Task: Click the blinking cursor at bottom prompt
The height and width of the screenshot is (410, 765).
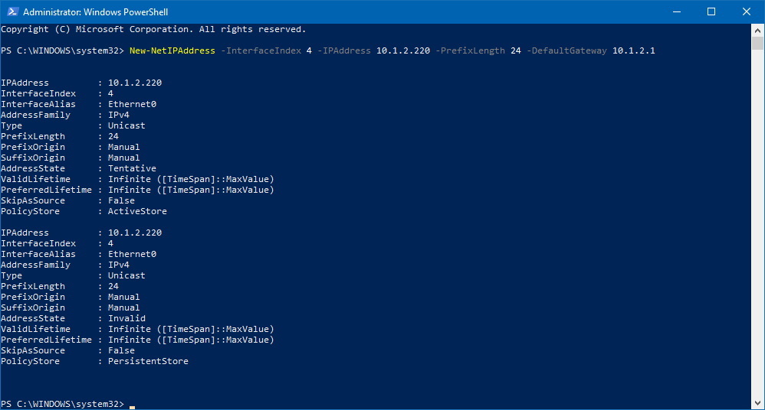Action: [132, 407]
